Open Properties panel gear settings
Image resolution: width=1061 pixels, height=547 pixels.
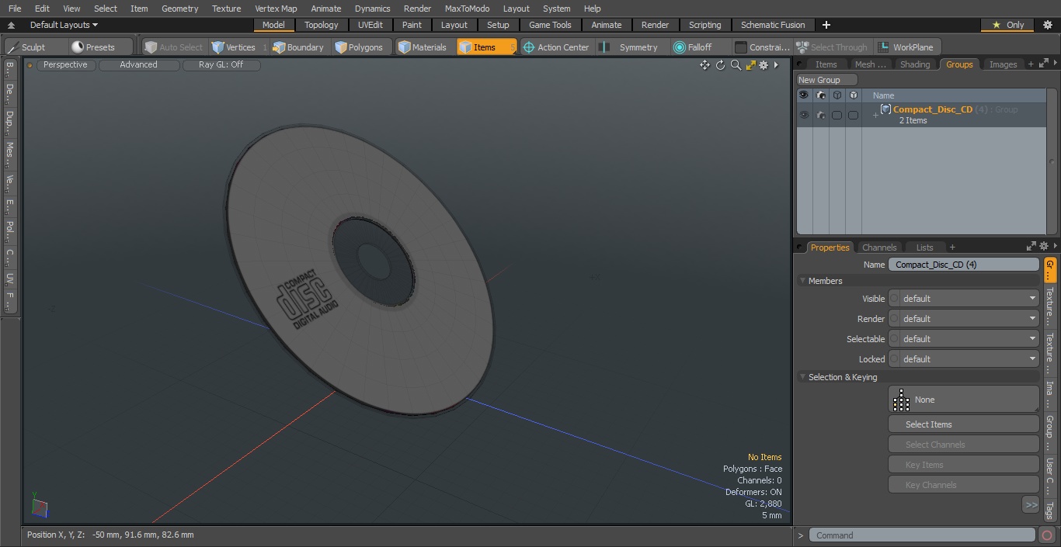[x=1043, y=247]
